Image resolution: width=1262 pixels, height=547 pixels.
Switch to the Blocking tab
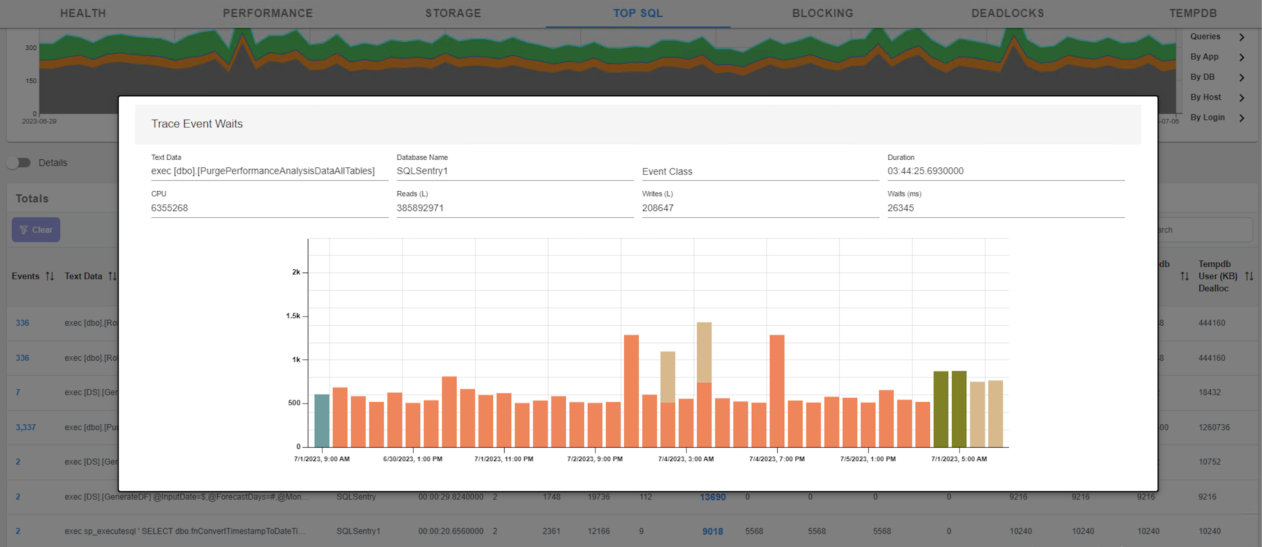(823, 13)
